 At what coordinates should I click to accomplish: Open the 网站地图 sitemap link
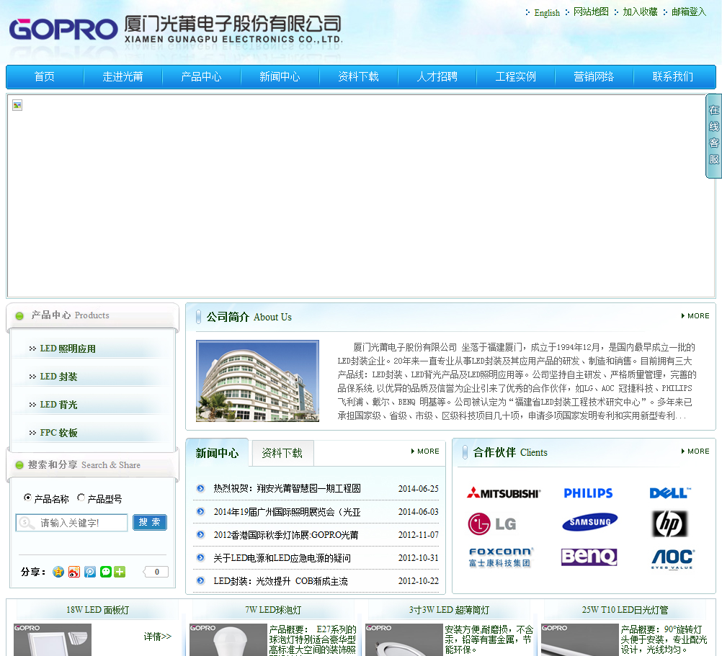592,12
